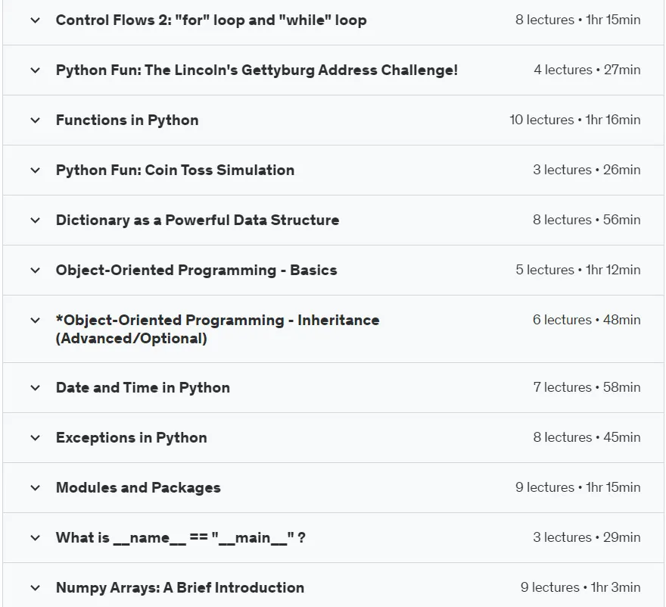
Task: Open chevron beside Modules and Packages
Action: tap(36, 488)
